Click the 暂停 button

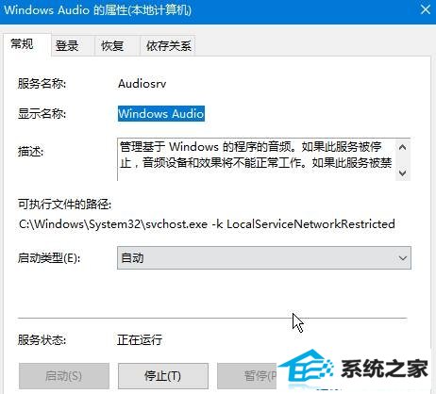tap(247, 376)
